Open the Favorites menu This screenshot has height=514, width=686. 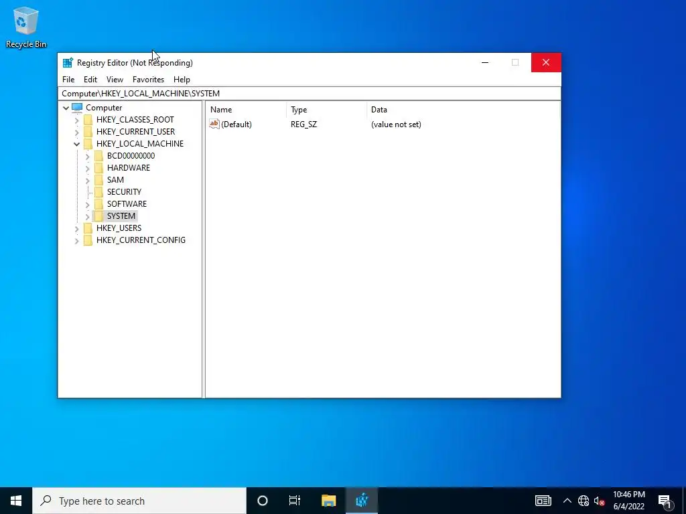click(x=148, y=80)
